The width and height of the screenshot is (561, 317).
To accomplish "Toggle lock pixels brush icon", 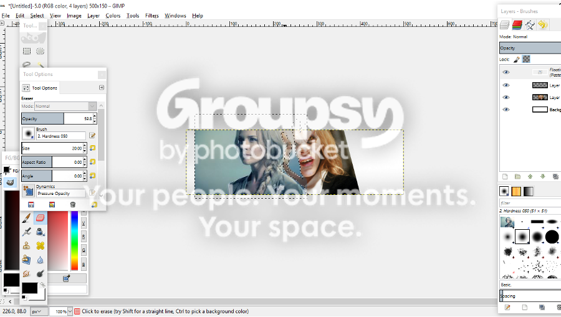I will click(x=517, y=59).
